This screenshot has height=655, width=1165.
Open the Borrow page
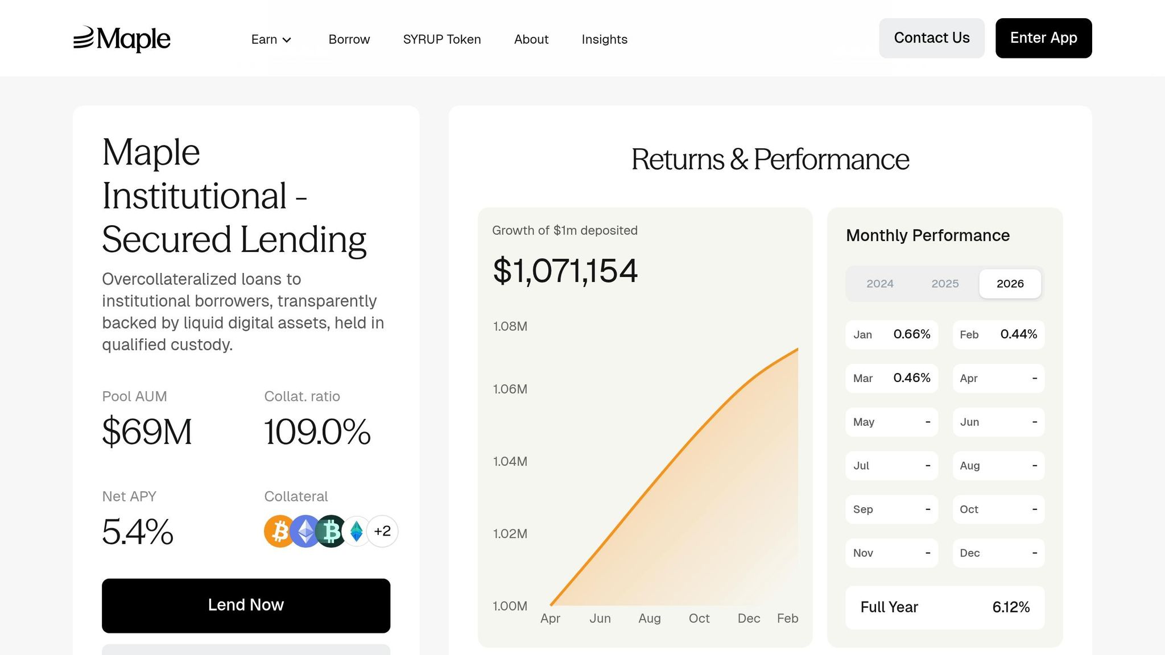point(349,39)
